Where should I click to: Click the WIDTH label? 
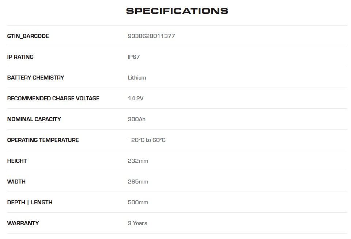click(x=16, y=182)
